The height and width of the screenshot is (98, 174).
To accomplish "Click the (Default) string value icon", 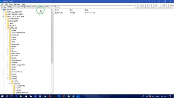I will click(x=55, y=13).
